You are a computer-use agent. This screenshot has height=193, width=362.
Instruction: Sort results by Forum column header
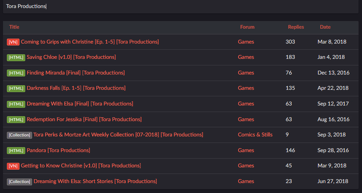[x=247, y=27]
